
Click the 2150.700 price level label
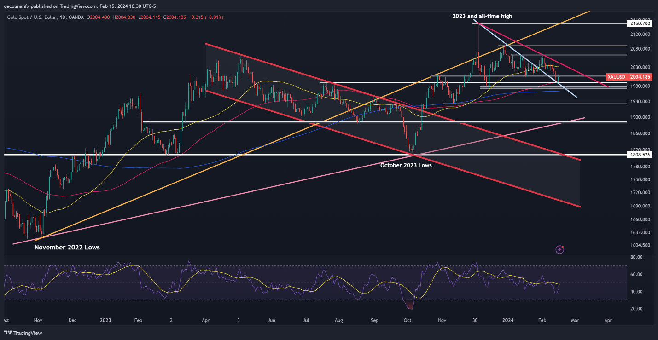640,23
